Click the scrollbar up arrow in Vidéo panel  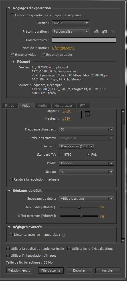[x=123, y=111]
